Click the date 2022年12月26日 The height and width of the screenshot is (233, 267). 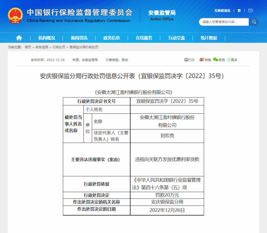167,210
